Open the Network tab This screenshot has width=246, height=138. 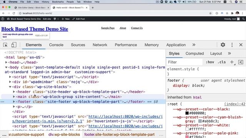pyautogui.click(x=100, y=45)
